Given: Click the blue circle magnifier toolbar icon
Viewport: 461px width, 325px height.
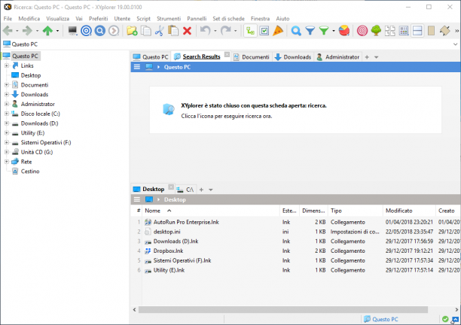Looking at the screenshot, I should coord(100,31).
